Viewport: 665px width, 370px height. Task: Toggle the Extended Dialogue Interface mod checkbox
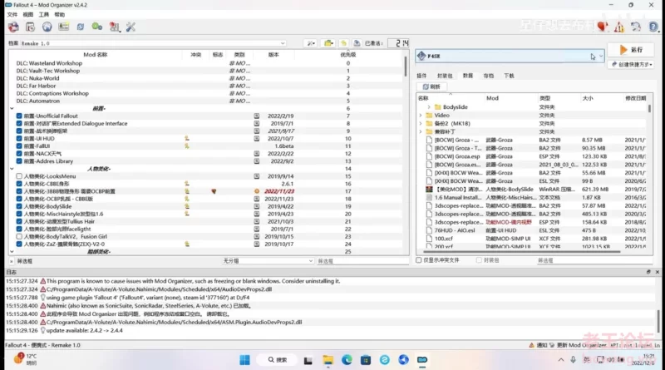coord(19,124)
